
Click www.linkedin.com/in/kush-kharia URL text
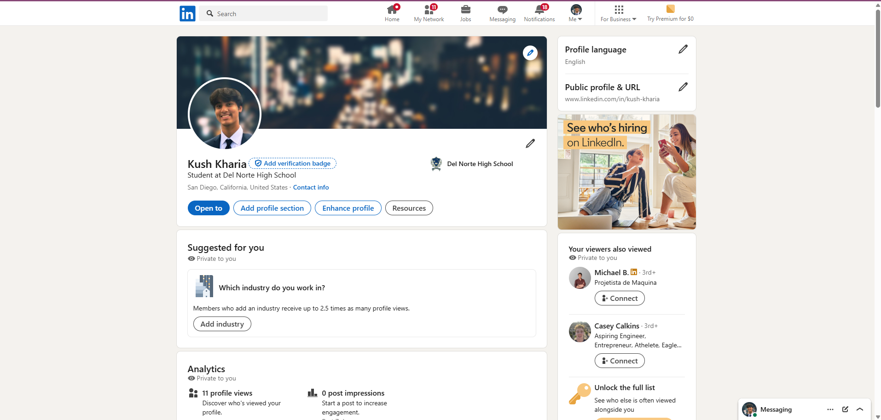[x=612, y=99]
